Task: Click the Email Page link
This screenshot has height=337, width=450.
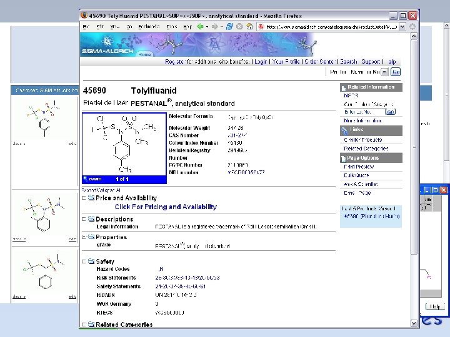Action: pyautogui.click(x=357, y=193)
